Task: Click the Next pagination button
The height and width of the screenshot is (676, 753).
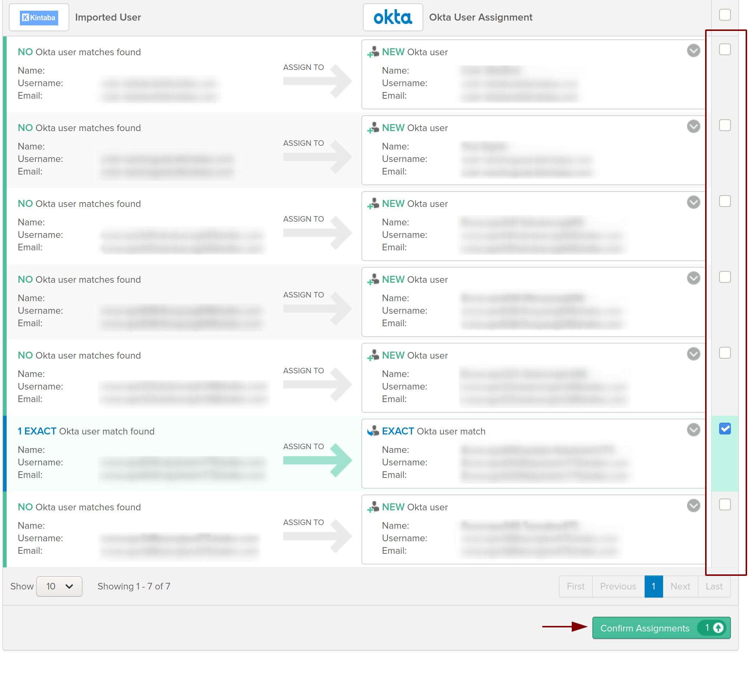Action: (680, 587)
